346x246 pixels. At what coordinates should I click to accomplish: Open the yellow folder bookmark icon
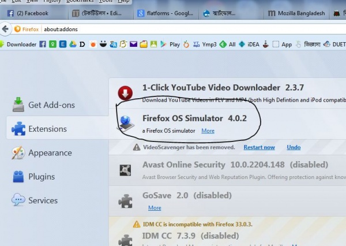[x=144, y=44]
